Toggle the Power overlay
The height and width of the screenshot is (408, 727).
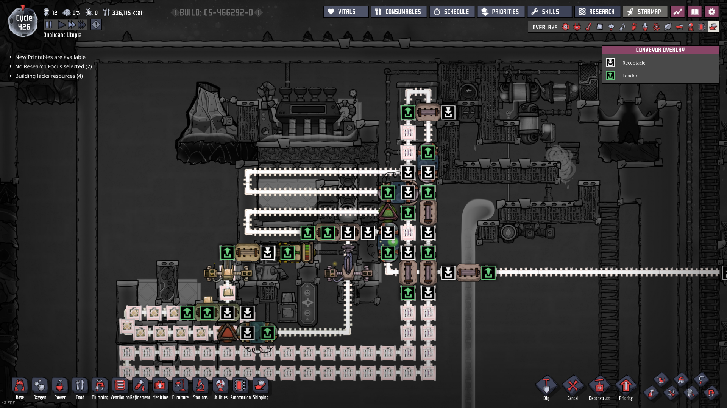(577, 27)
